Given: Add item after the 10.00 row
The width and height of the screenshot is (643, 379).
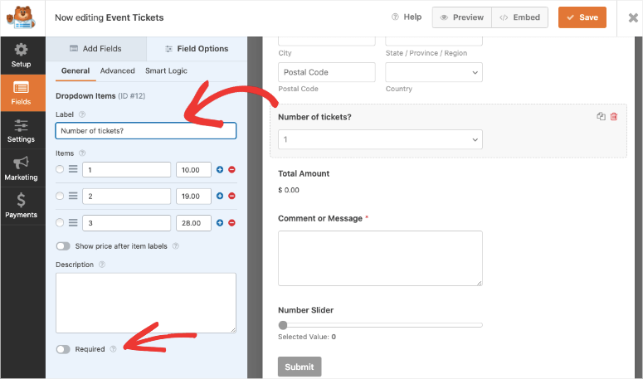Looking at the screenshot, I should [220, 170].
